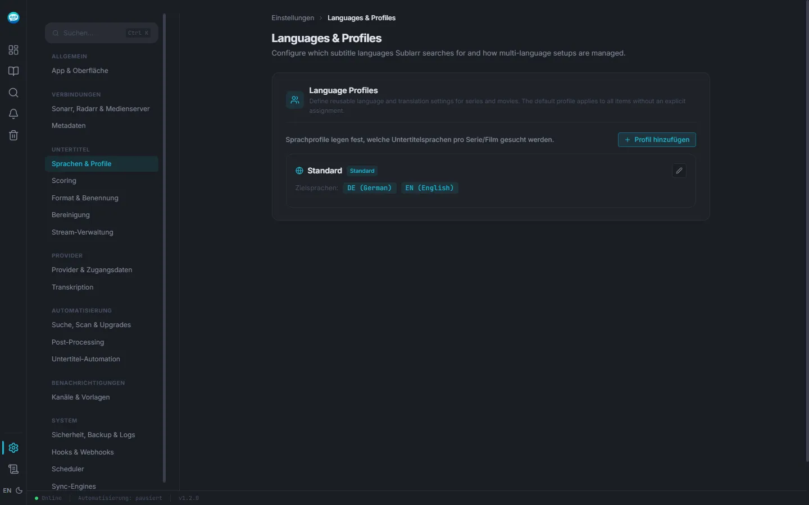Open Scheduler settings

[x=102, y=469]
